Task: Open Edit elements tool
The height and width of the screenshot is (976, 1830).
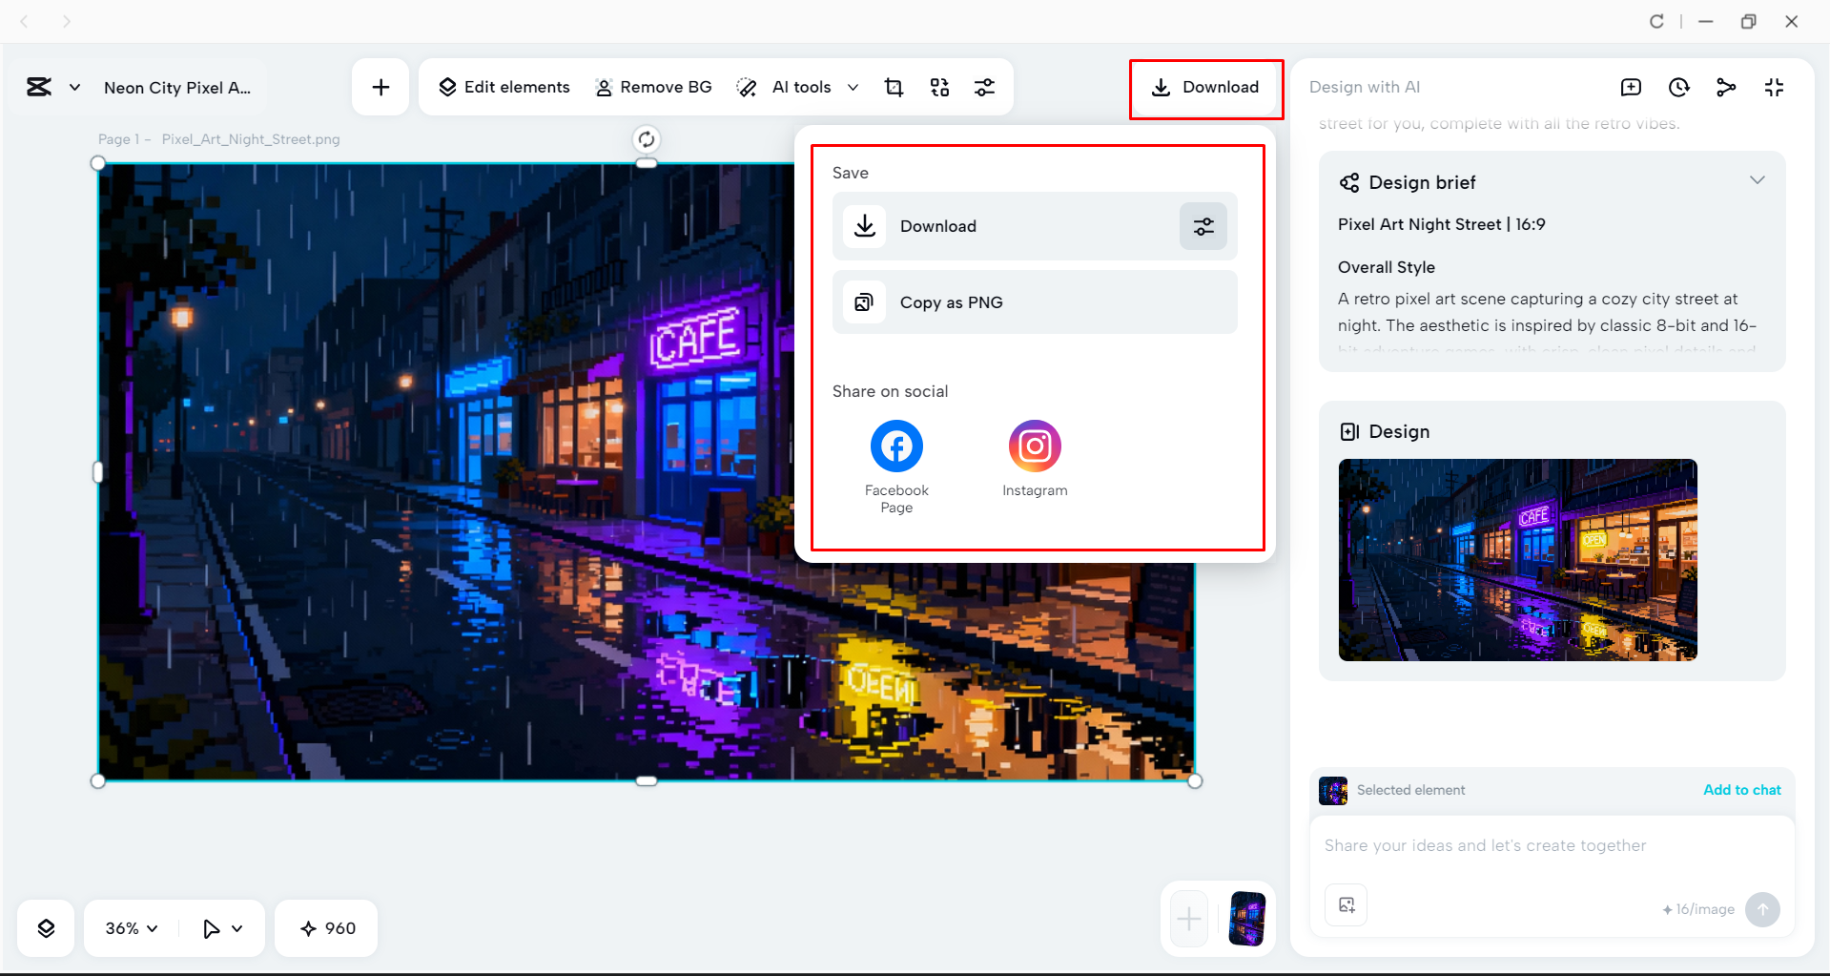Action: tap(504, 87)
